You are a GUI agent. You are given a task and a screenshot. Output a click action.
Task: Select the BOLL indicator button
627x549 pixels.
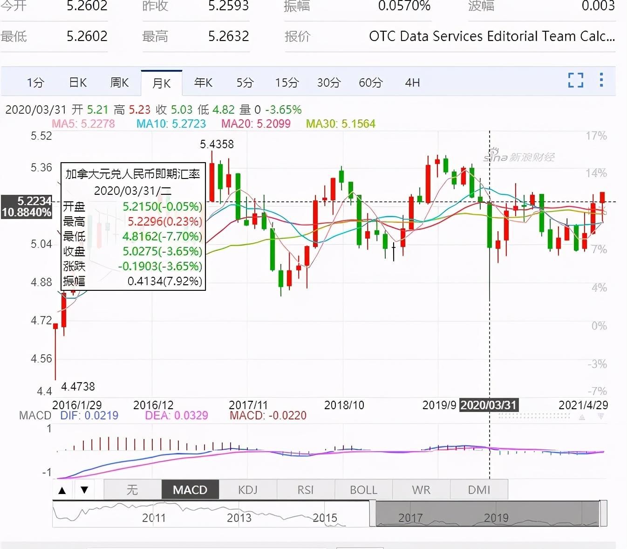click(x=363, y=490)
